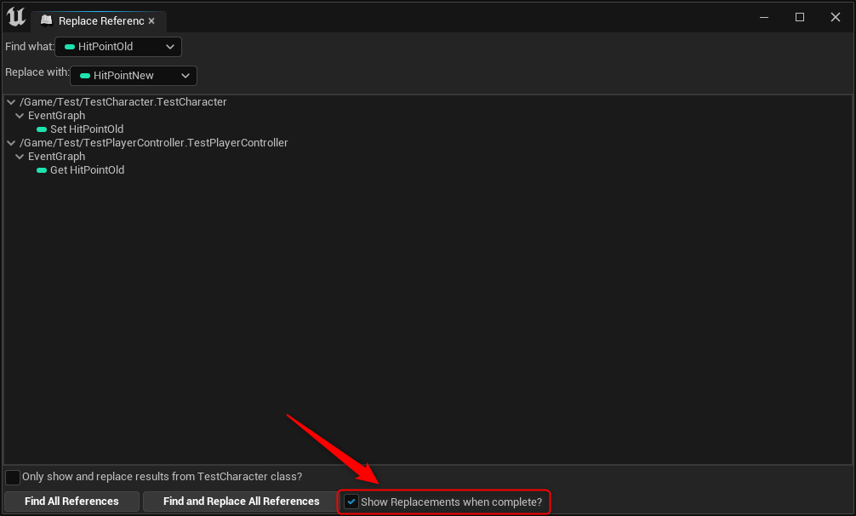This screenshot has width=856, height=516.
Task: Open the Replace with HitPointNew dropdown
Action: click(134, 76)
